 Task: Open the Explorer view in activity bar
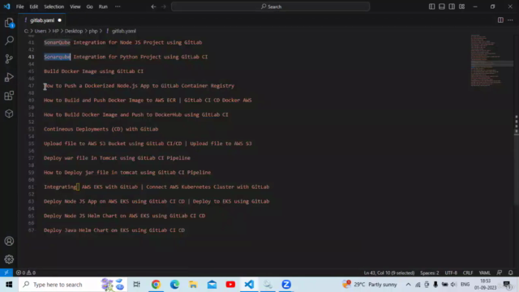coord(9,23)
